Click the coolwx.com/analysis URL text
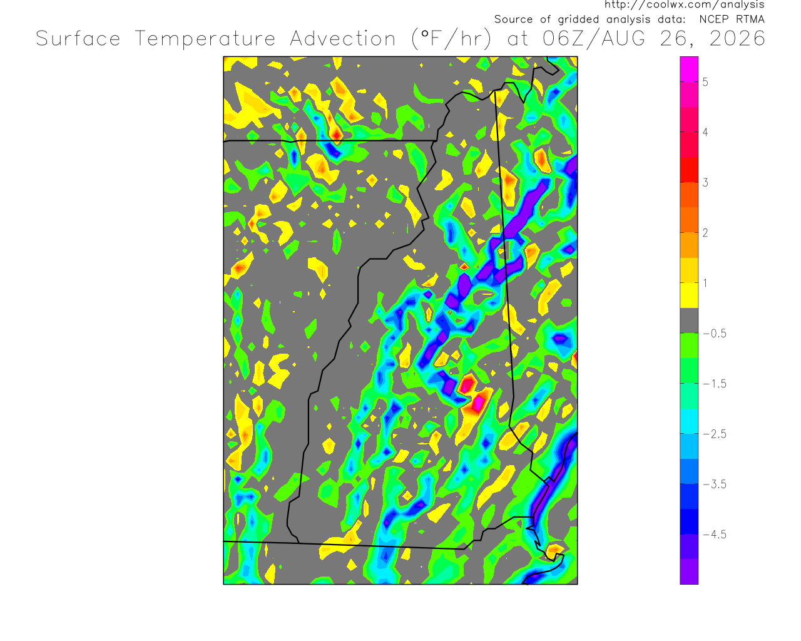 coord(684,5)
